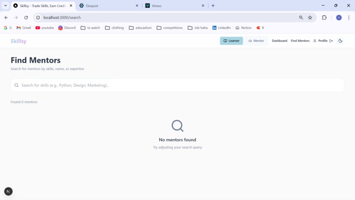
Task: Open the competitions bookmark folder
Action: (170, 28)
